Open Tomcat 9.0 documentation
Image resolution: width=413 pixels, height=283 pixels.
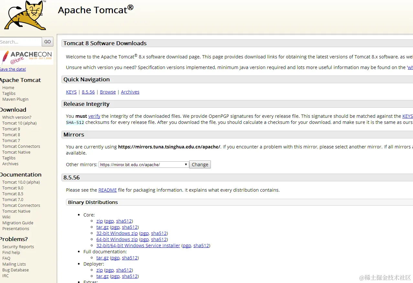coord(13,188)
